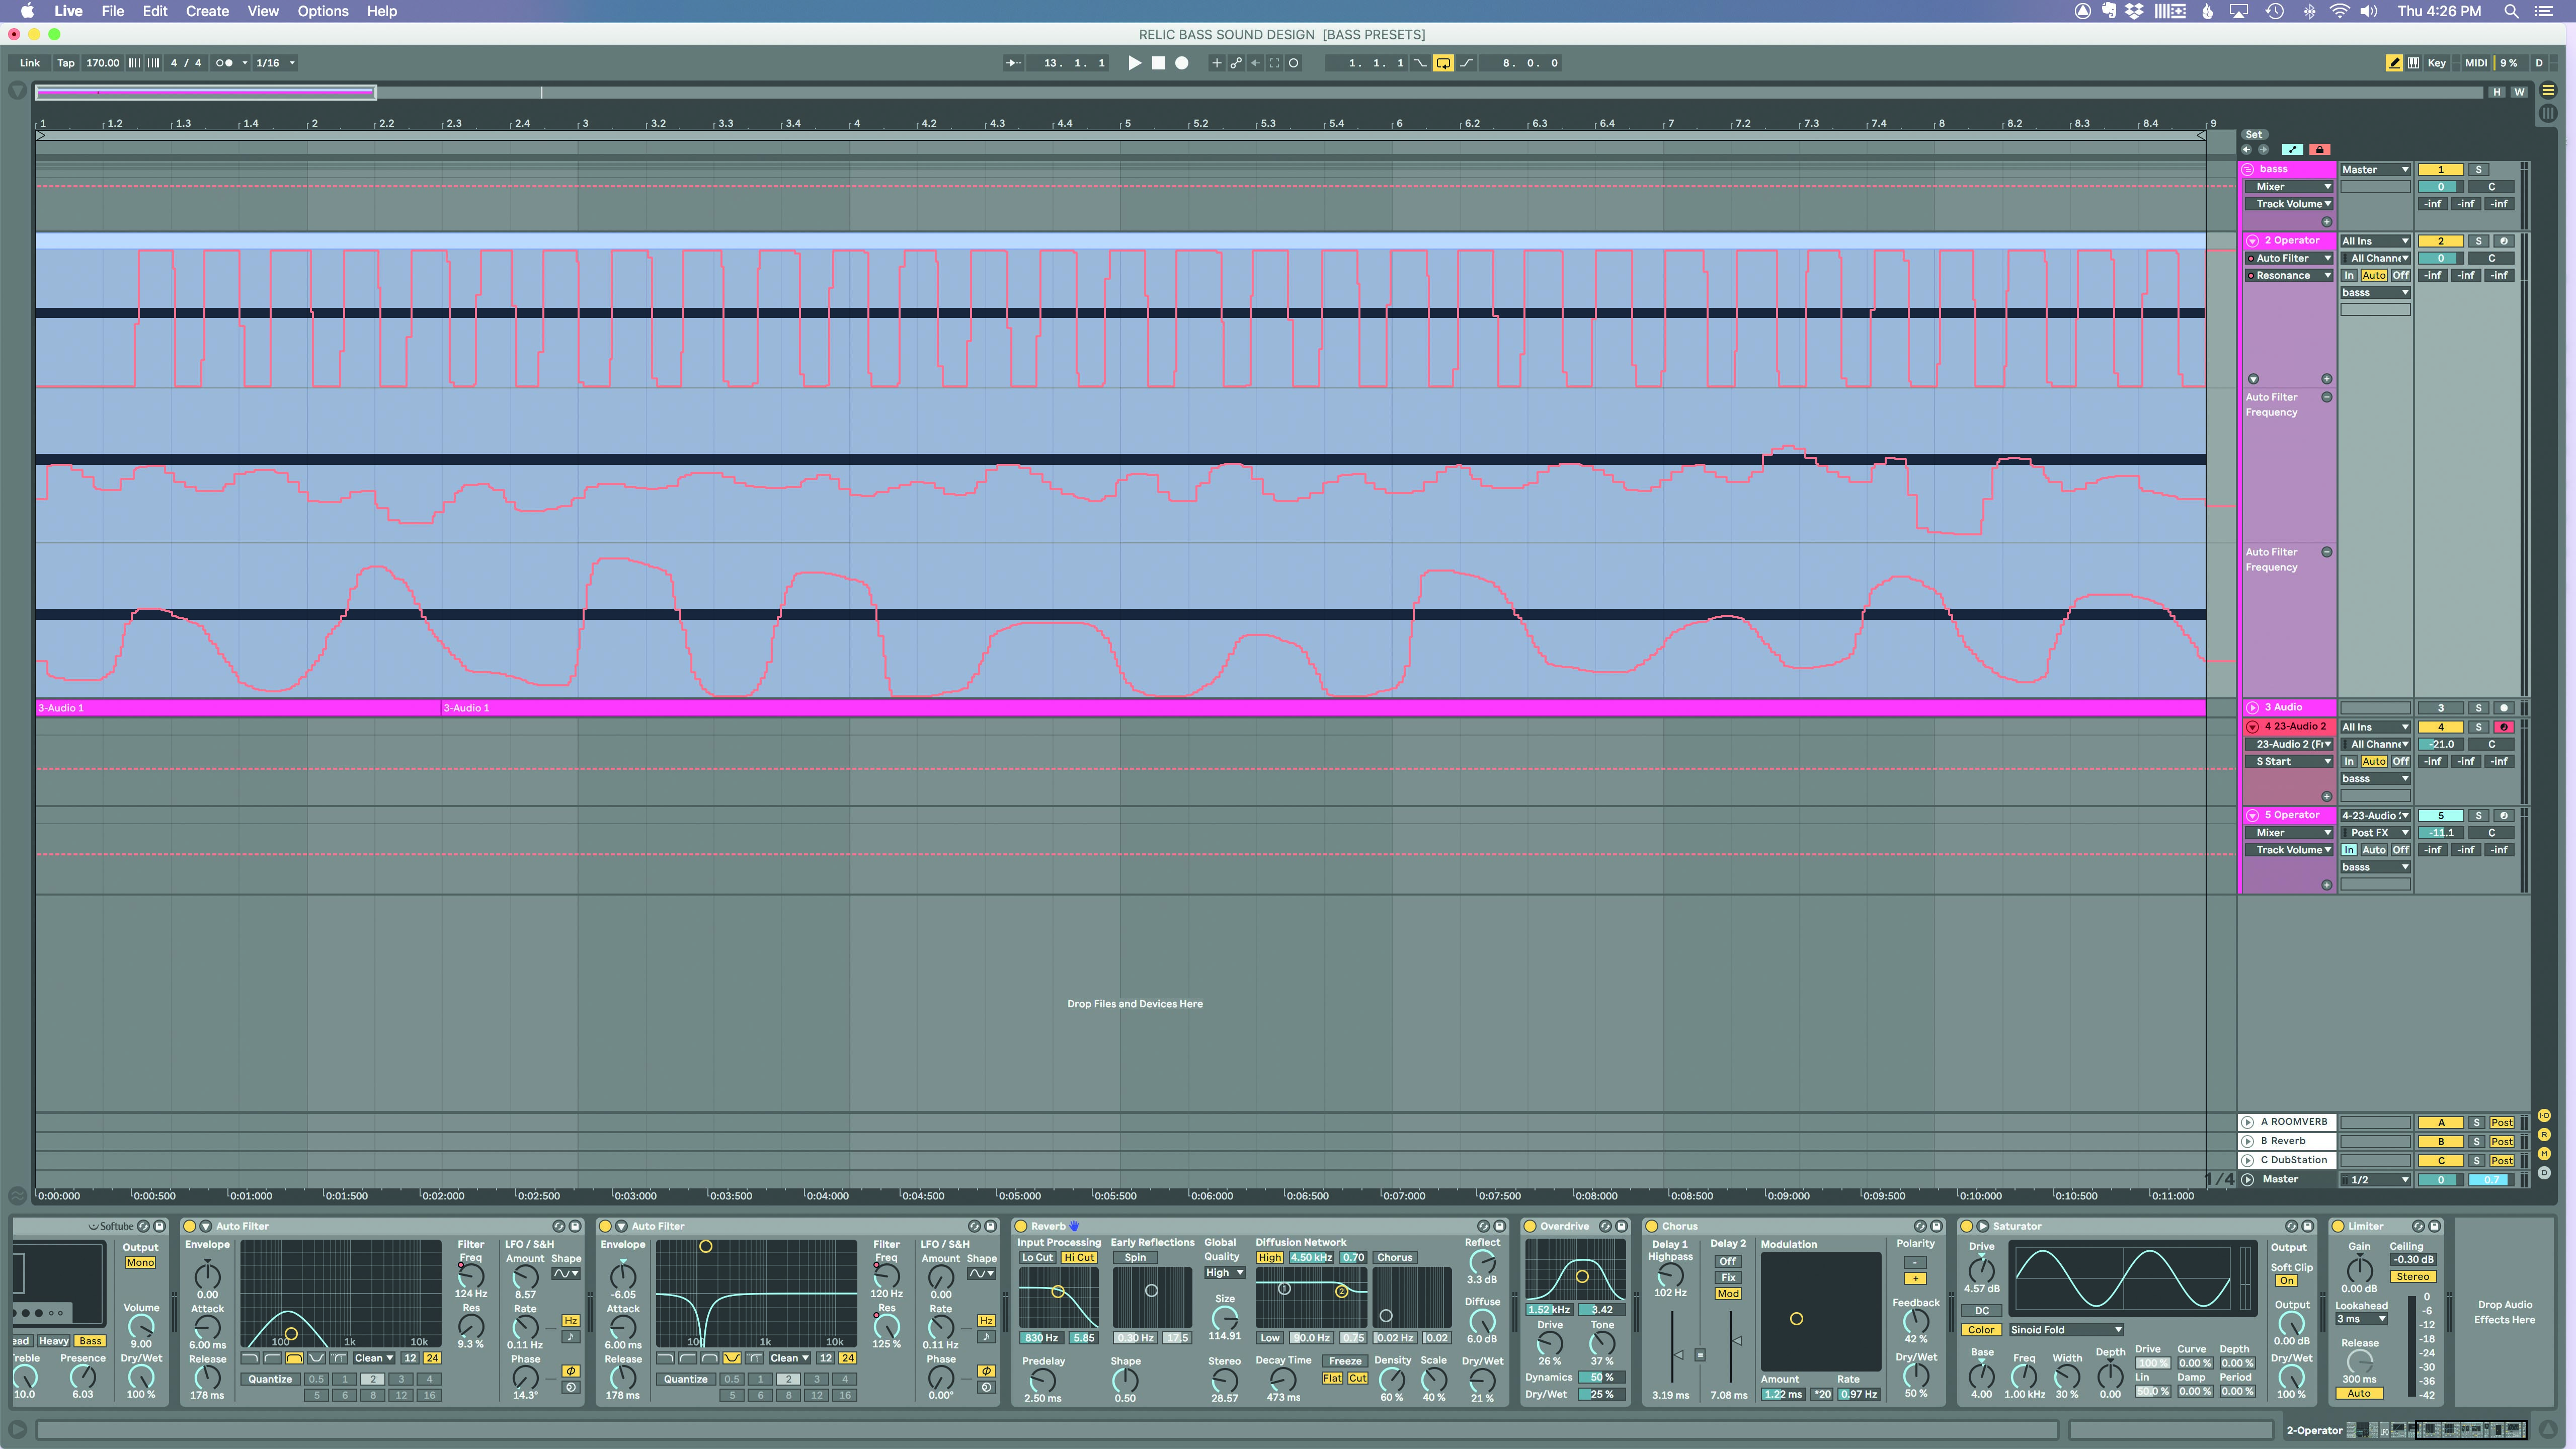Image resolution: width=2576 pixels, height=1449 pixels.
Task: Click the save preset icon on Chorus device
Action: tap(1936, 1226)
